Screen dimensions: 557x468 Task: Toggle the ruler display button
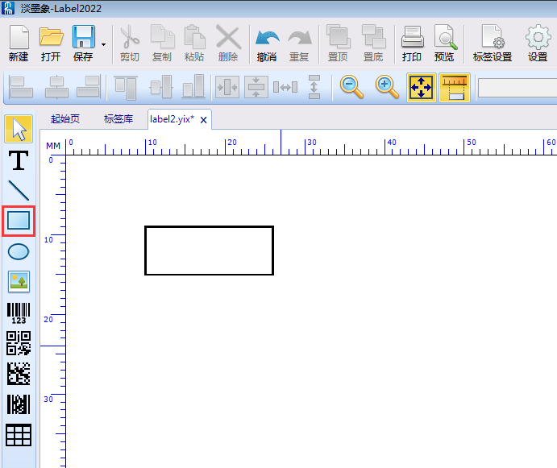[455, 87]
